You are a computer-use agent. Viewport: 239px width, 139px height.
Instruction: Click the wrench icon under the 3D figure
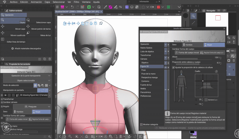pos(70,136)
